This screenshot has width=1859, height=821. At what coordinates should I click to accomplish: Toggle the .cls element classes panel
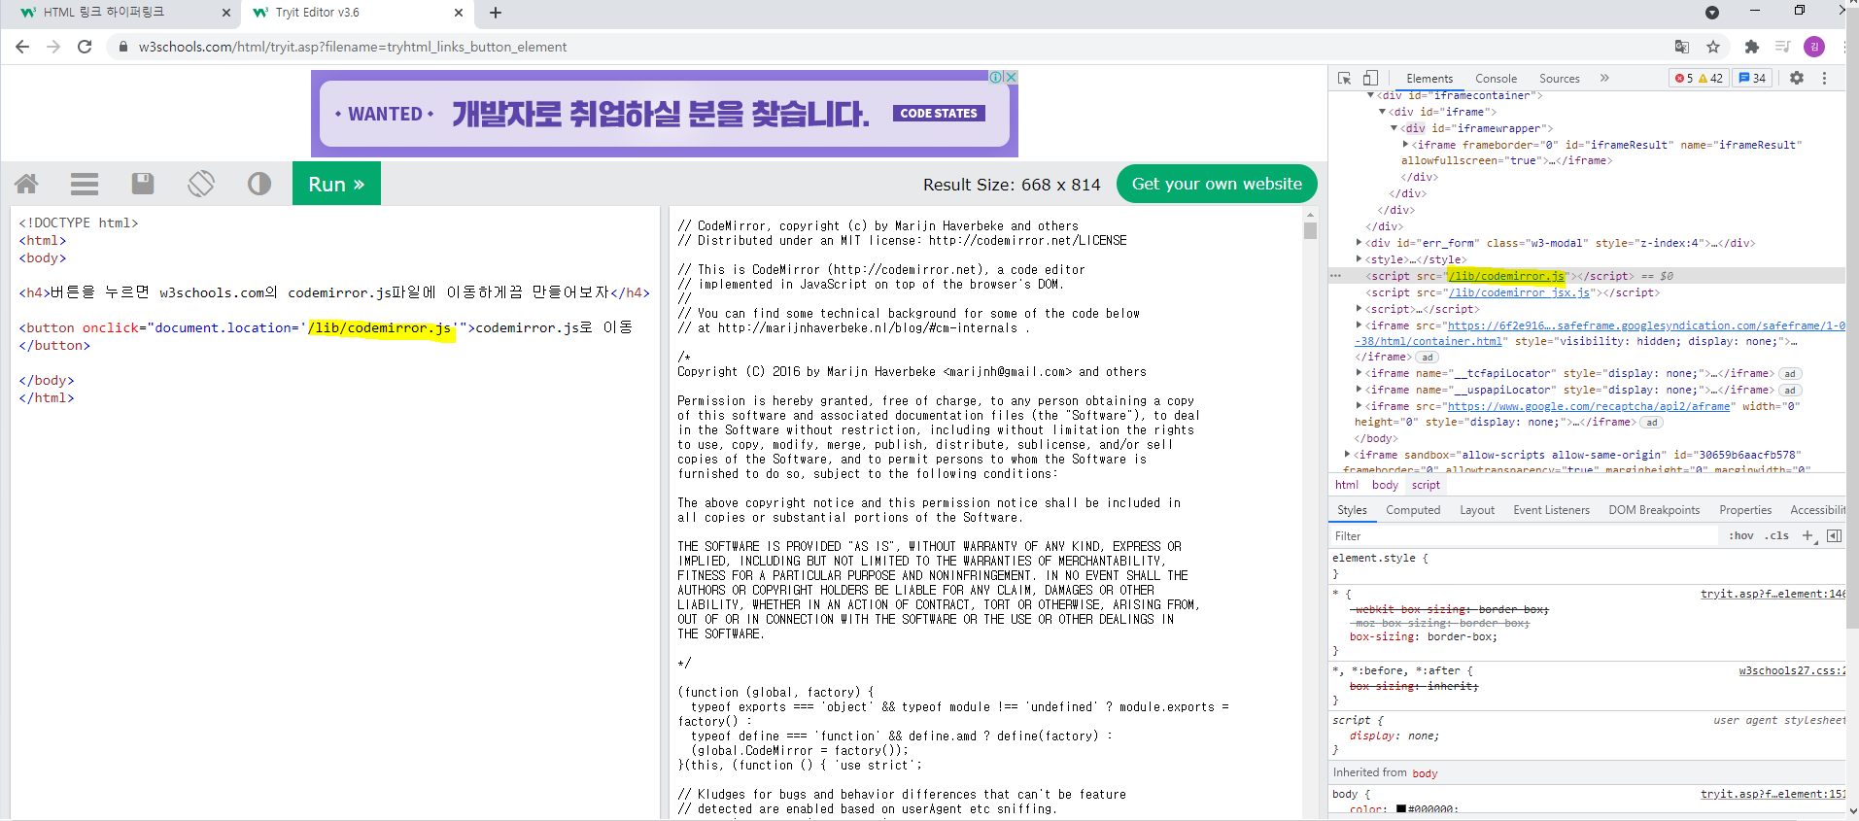[x=1778, y=536]
